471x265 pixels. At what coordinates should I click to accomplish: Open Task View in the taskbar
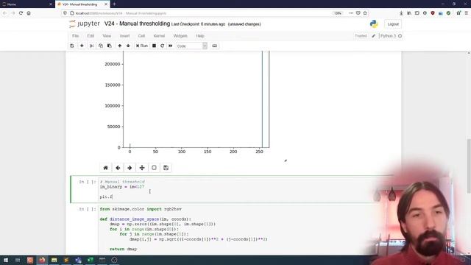18,260
